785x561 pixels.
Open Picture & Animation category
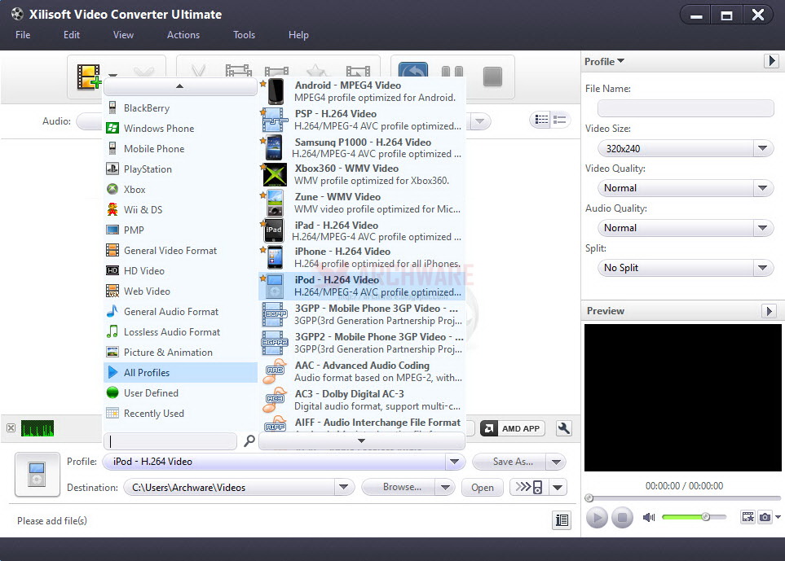(x=180, y=353)
